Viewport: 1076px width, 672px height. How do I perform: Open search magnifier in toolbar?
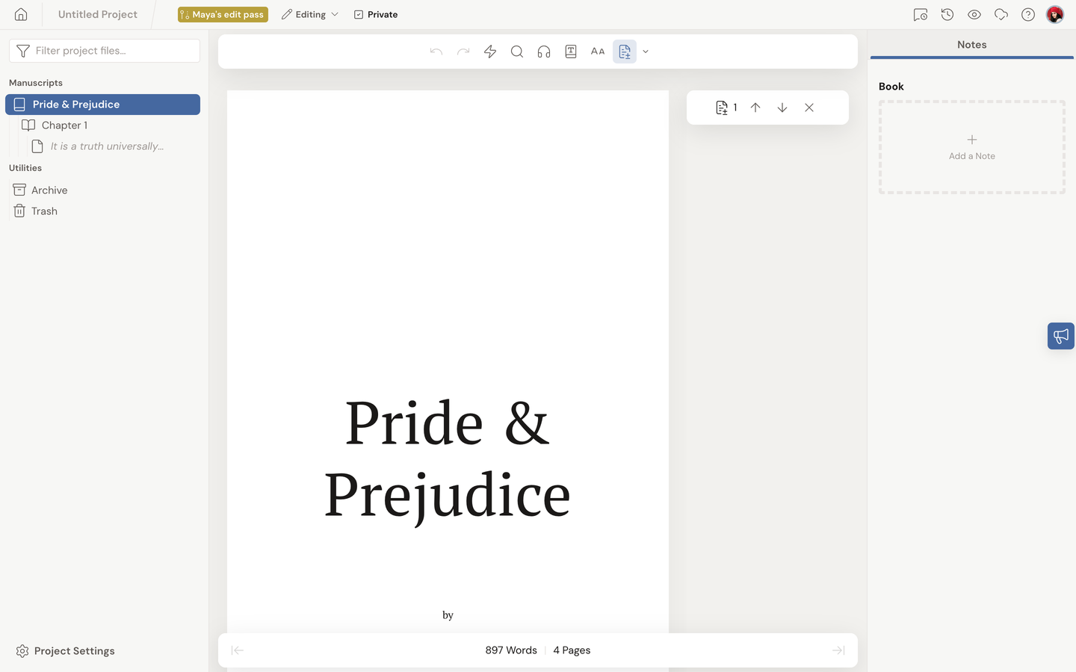[x=517, y=52]
